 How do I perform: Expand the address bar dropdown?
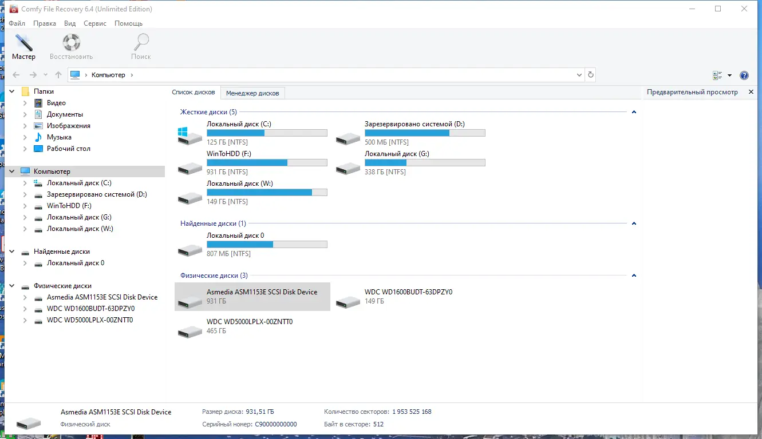579,75
